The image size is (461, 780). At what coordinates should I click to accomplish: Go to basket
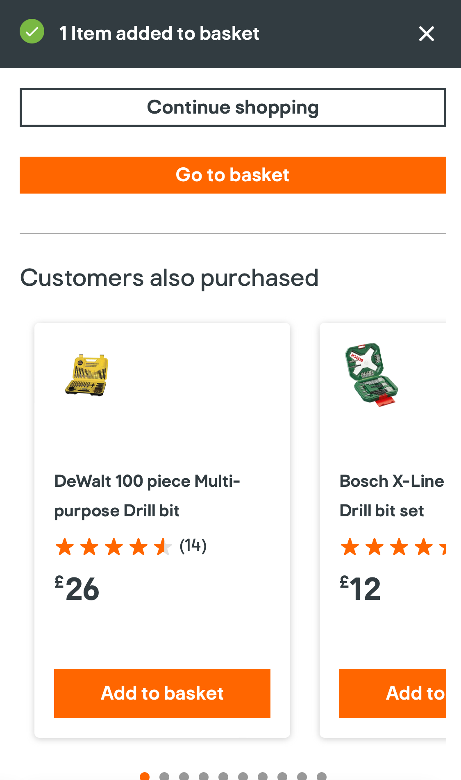point(233,175)
